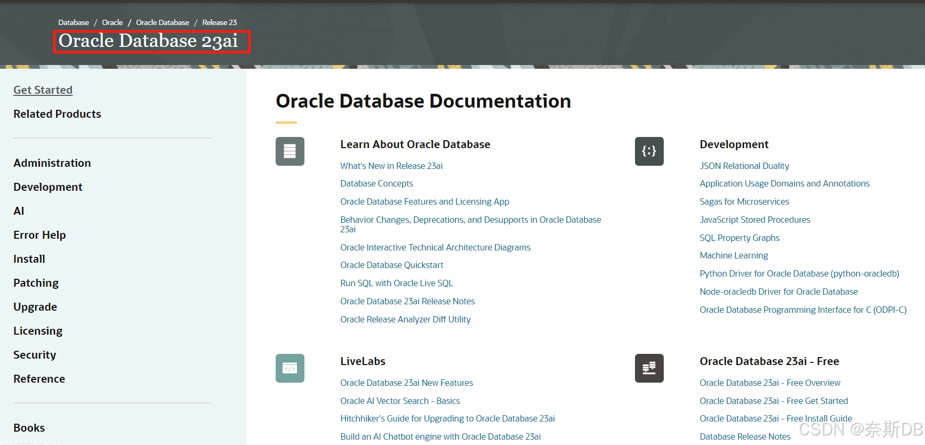Click the Oracle Database 23ai - Free heading
The height and width of the screenshot is (445, 925).
(769, 361)
